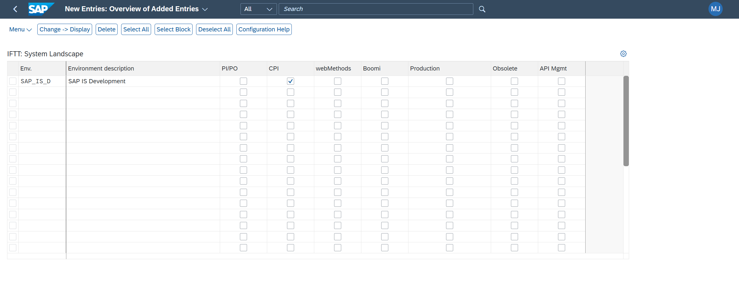
Task: Click Change -> Display button
Action: click(x=65, y=29)
